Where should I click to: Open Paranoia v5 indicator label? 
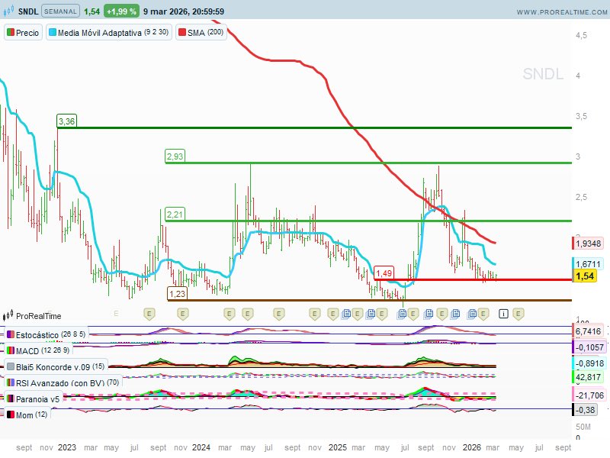pyautogui.click(x=34, y=398)
